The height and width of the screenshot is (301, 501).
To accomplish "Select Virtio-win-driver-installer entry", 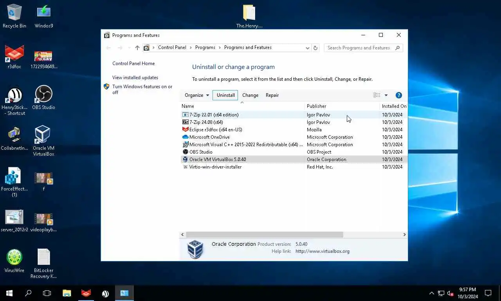I will [294, 167].
